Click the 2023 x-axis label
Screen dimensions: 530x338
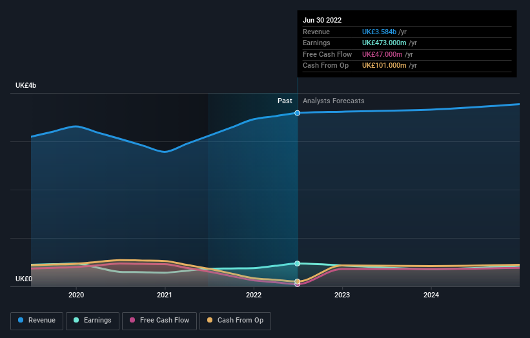[x=342, y=295]
